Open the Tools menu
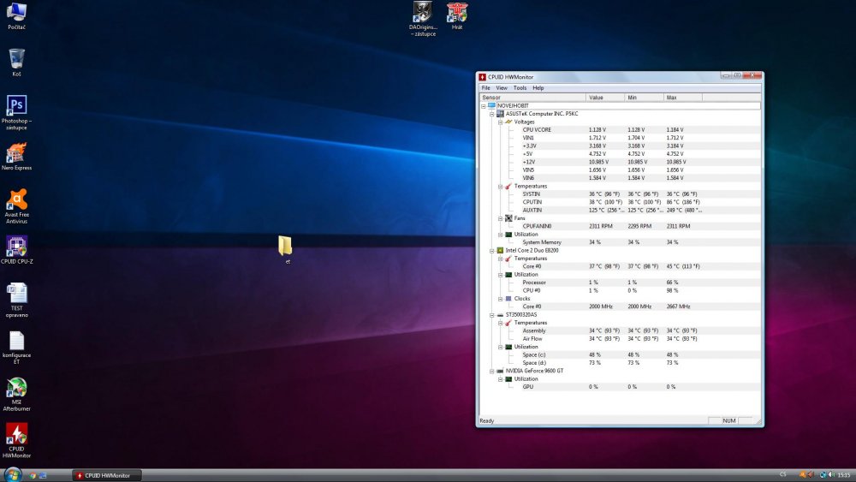The width and height of the screenshot is (856, 482). click(x=520, y=88)
